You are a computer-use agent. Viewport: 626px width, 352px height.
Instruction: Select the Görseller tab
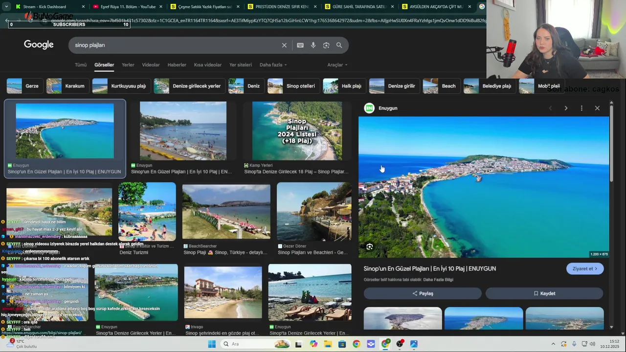(104, 65)
